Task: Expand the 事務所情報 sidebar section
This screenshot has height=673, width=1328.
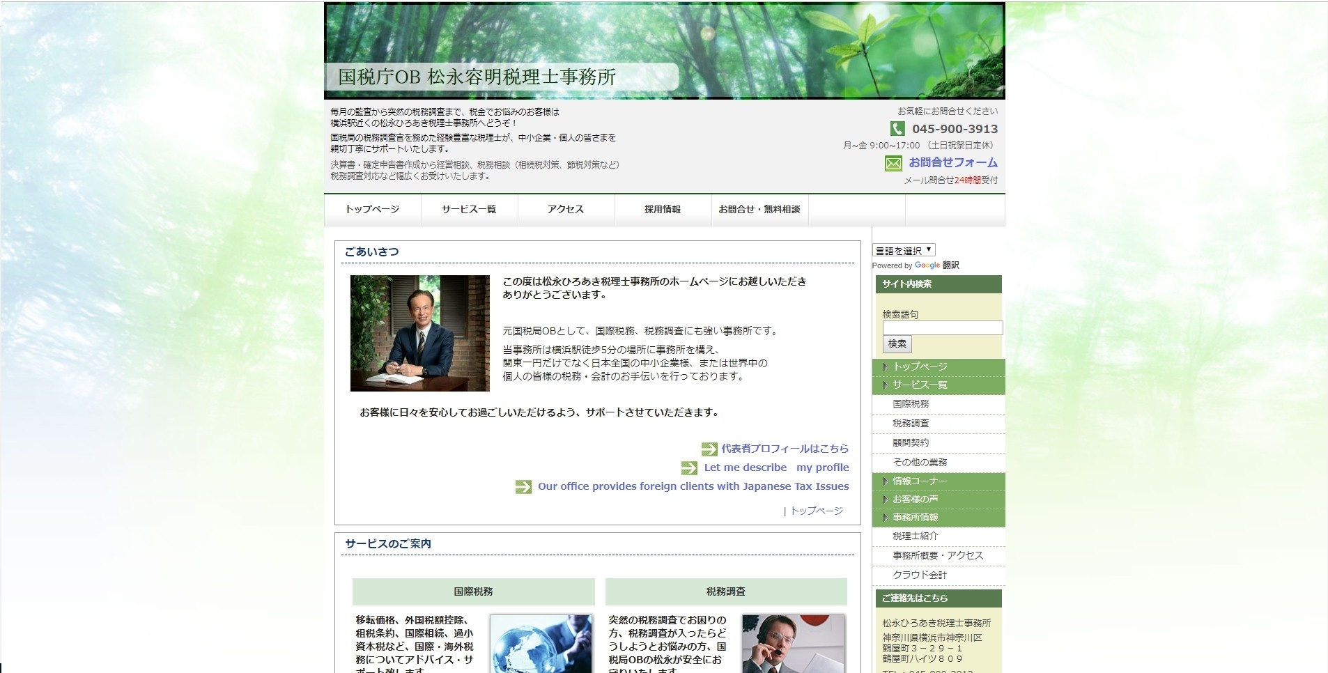Action: point(916,517)
